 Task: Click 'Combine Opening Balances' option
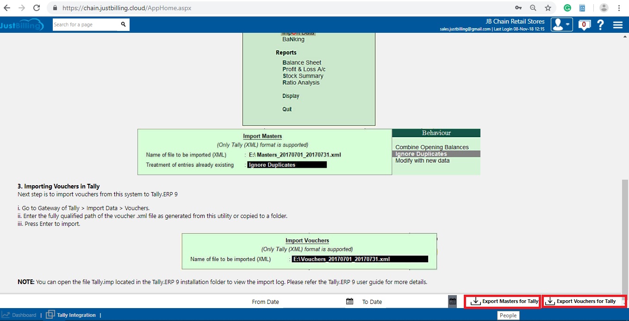[x=432, y=147]
